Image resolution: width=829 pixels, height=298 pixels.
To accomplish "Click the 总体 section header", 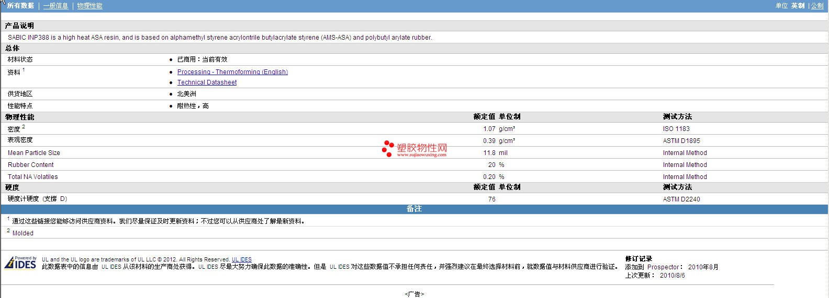I will (x=12, y=48).
